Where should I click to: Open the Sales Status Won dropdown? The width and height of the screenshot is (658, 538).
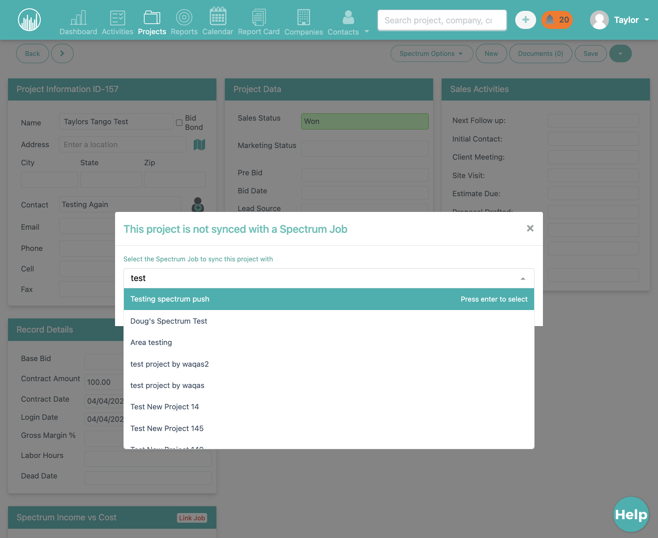pyautogui.click(x=365, y=121)
